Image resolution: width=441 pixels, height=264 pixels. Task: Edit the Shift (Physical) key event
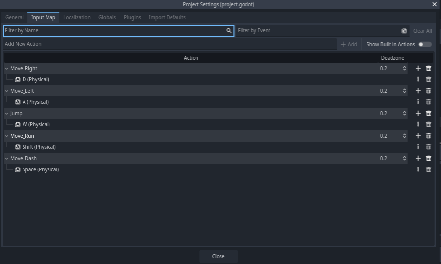tap(418, 147)
